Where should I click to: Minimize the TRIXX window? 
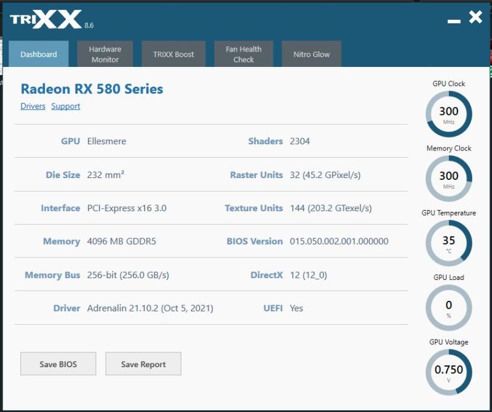[x=454, y=21]
